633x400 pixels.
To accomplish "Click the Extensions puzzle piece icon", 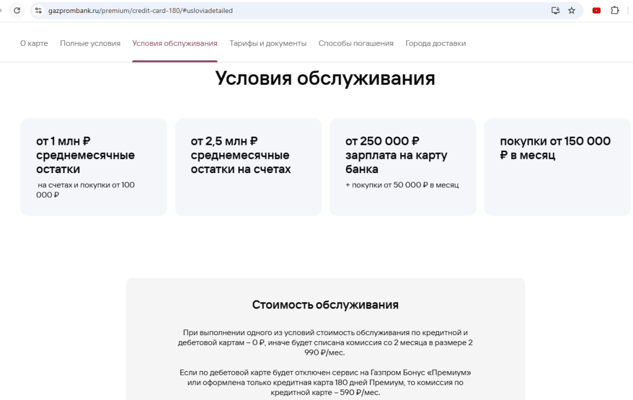I will 613,10.
